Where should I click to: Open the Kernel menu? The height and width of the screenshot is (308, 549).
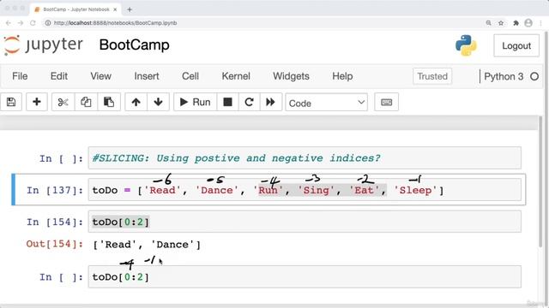tap(236, 76)
